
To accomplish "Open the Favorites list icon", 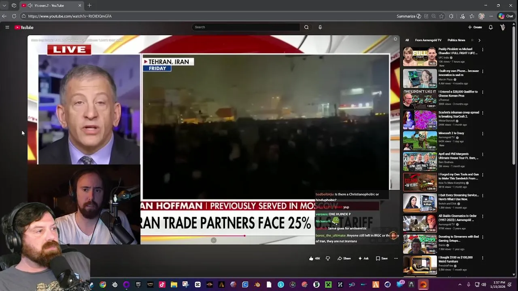I will tap(471, 16).
